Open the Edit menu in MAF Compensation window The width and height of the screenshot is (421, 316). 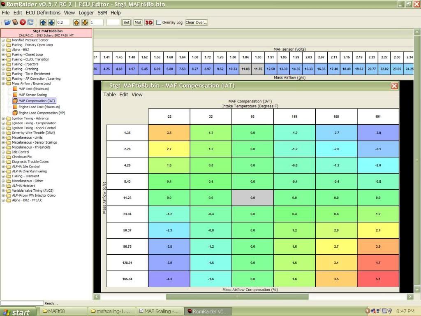coord(123,94)
